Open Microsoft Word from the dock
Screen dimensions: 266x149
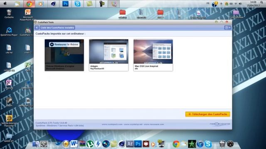pos(74,144)
